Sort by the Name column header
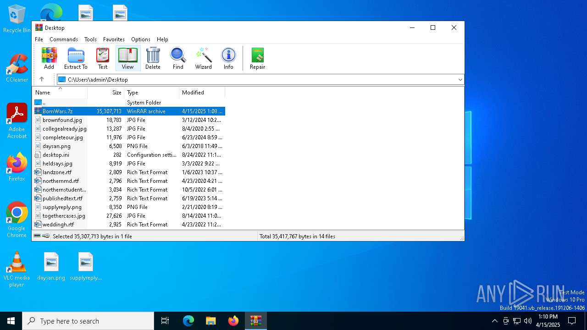 click(x=60, y=93)
